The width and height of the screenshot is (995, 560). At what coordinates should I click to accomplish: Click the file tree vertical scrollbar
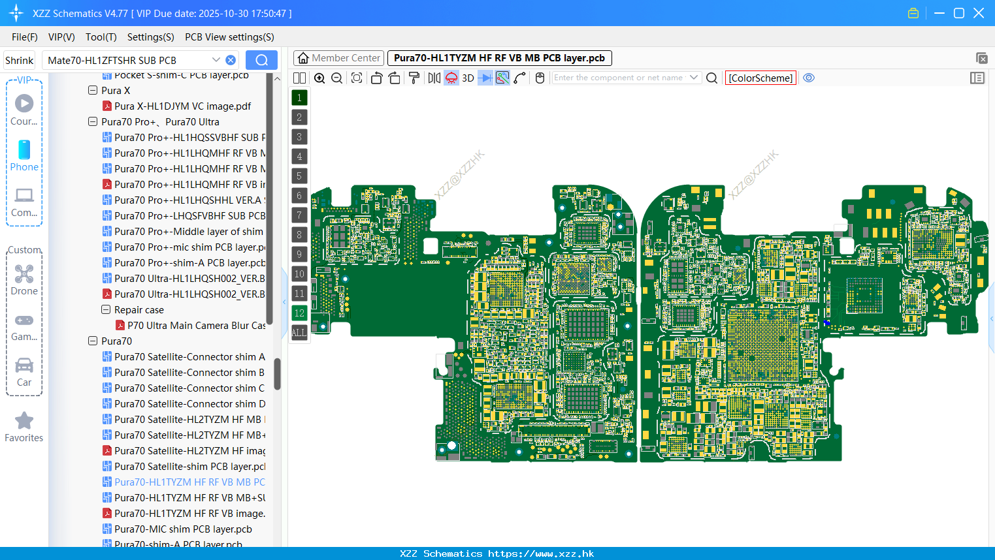click(277, 374)
